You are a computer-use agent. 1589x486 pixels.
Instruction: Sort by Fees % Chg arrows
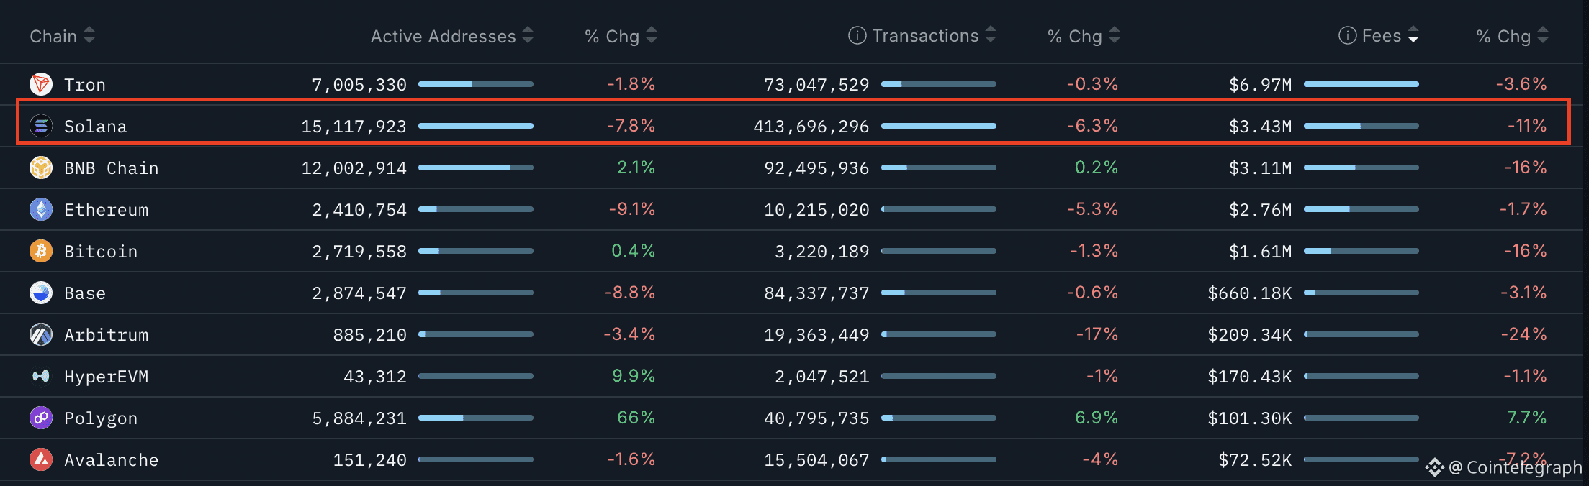tap(1543, 35)
